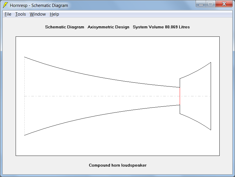Click the disabled maximize button
235x177 pixels.
tap(211, 4)
